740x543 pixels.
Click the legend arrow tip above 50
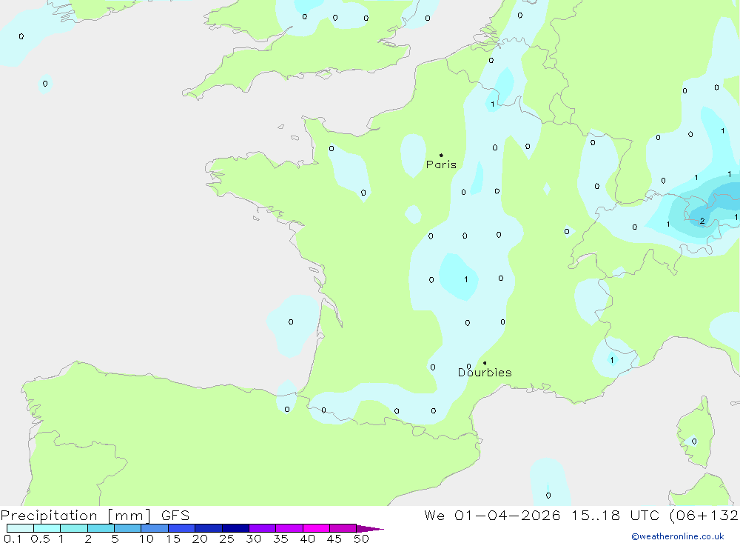pyautogui.click(x=370, y=528)
